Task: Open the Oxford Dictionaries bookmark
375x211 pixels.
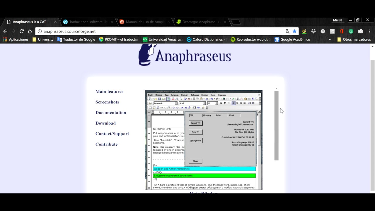Action: (207, 39)
